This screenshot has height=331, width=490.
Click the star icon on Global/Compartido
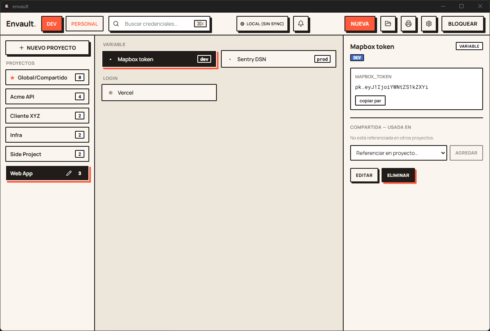tap(12, 77)
